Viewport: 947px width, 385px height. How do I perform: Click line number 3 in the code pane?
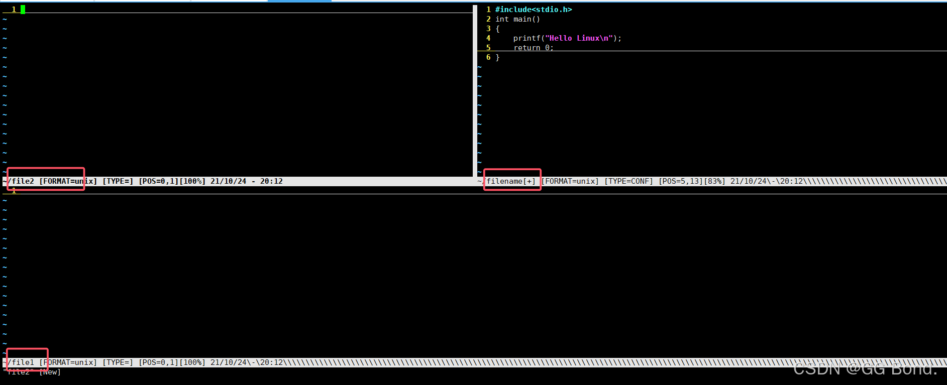488,29
